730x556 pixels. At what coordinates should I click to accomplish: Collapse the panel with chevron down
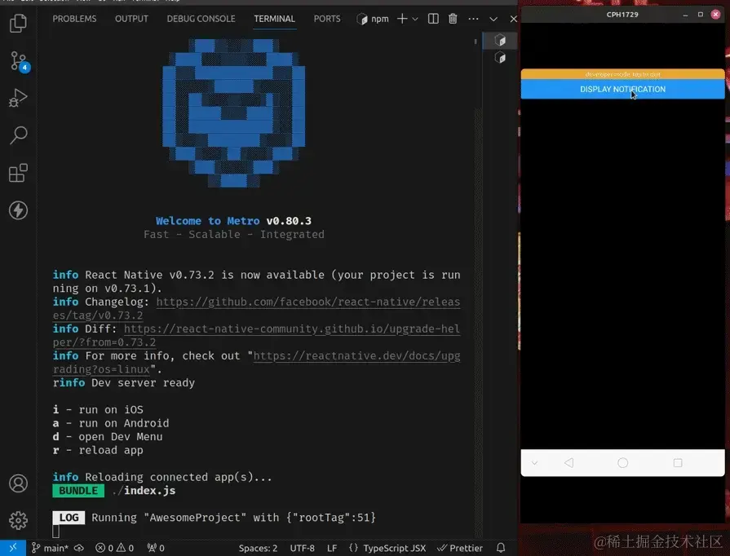(x=493, y=19)
